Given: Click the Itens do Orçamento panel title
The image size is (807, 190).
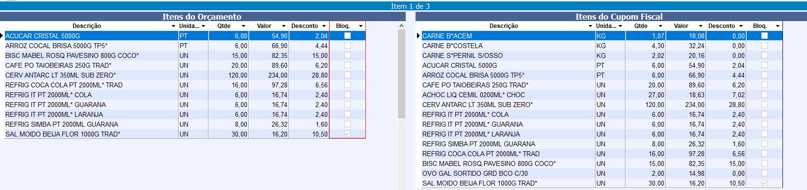Looking at the screenshot, I should pos(202,17).
